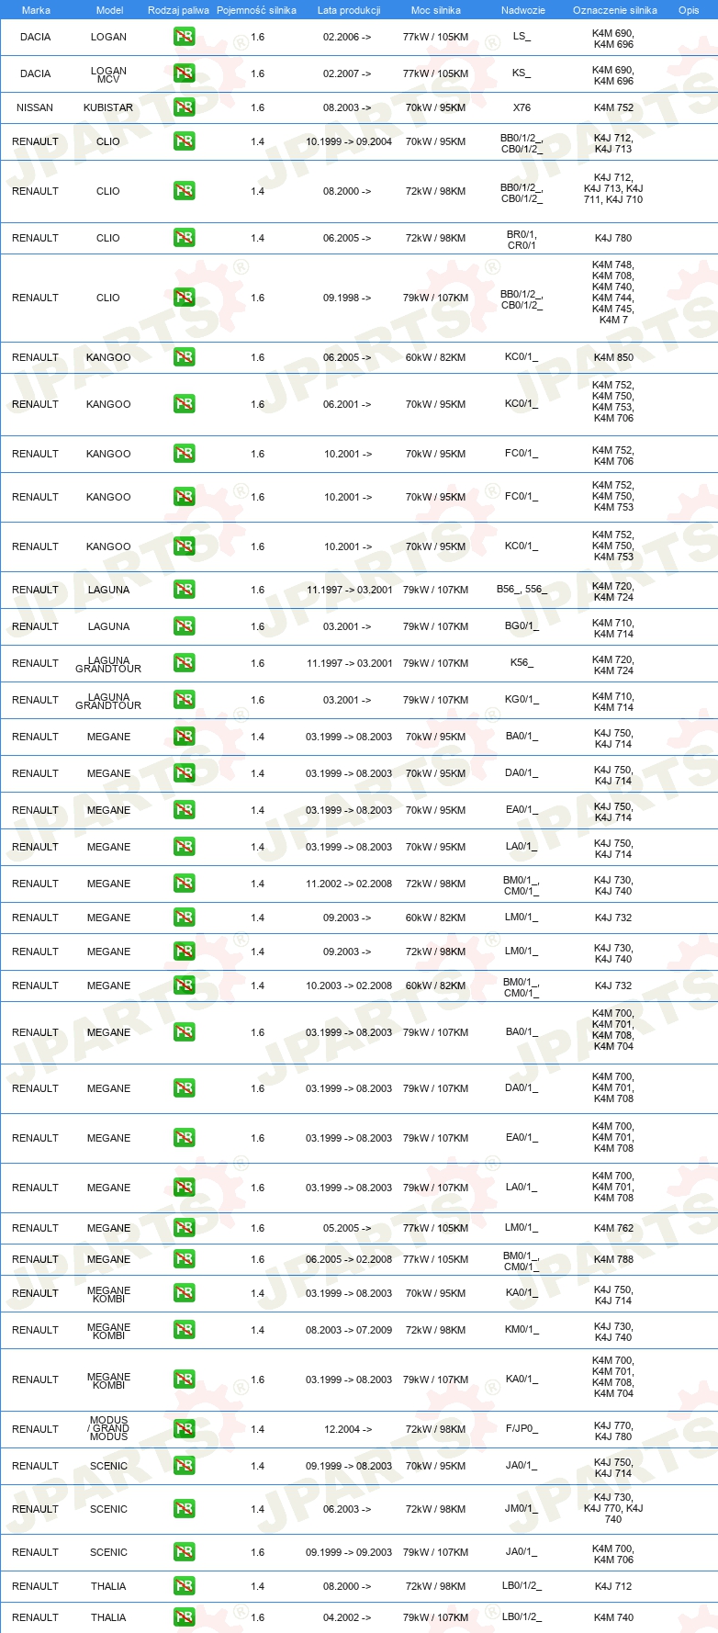This screenshot has height=1633, width=718.
Task: Click the Rodzaj paliwa column header
Action: tap(178, 10)
